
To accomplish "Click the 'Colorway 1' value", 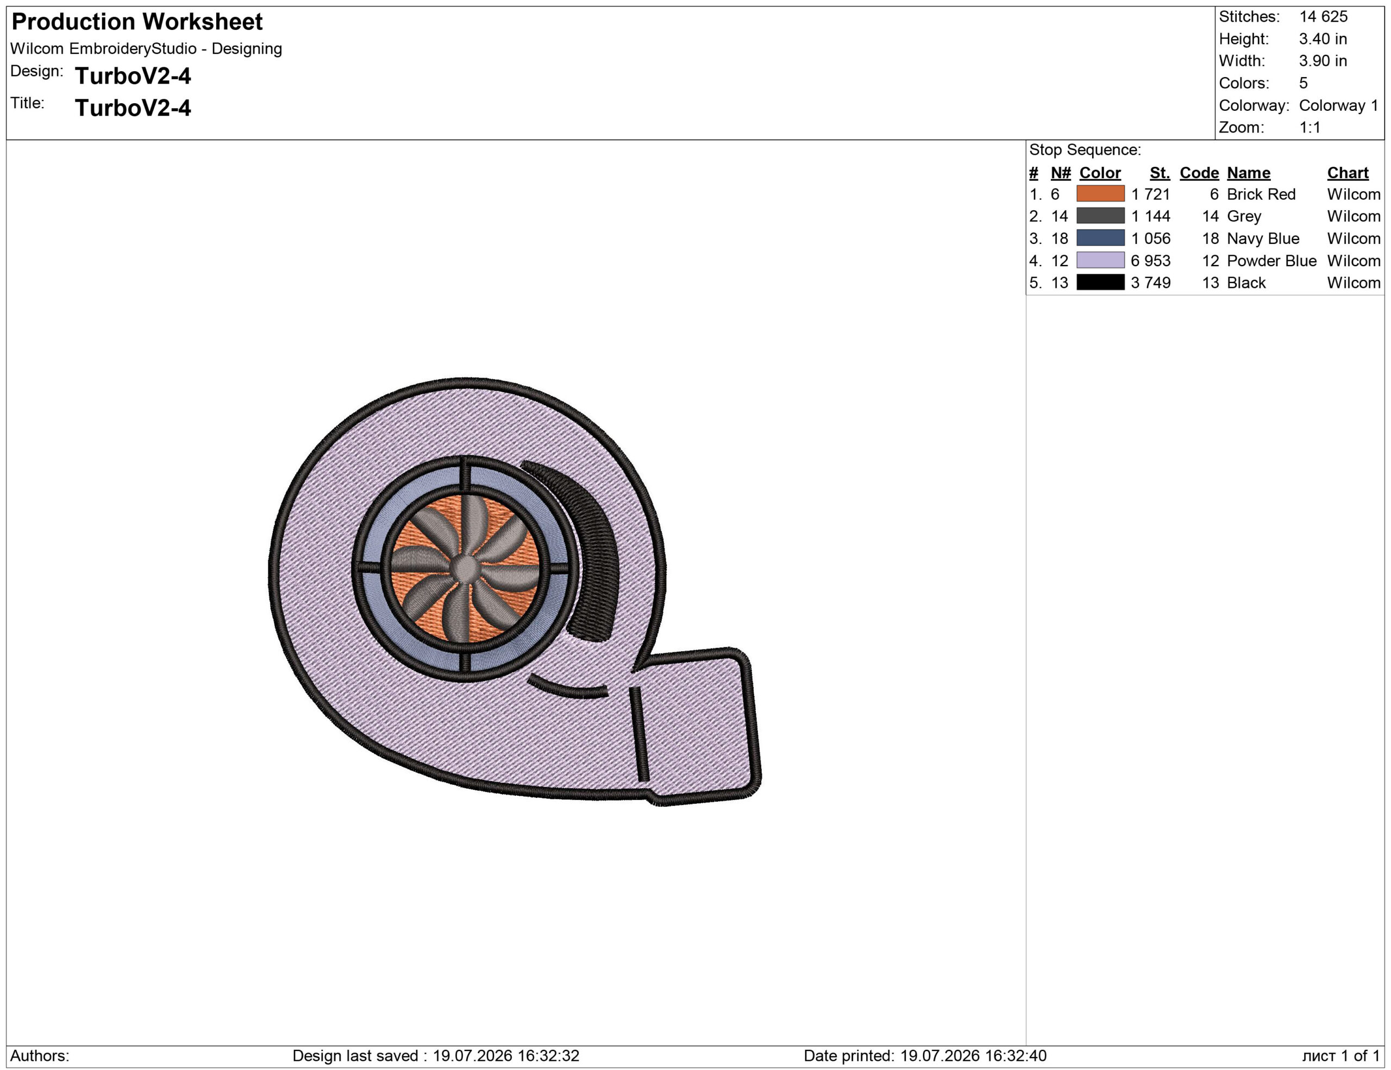I will click(1338, 105).
